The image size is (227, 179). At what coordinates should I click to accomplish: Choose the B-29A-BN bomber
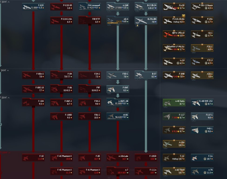tap(146, 20)
